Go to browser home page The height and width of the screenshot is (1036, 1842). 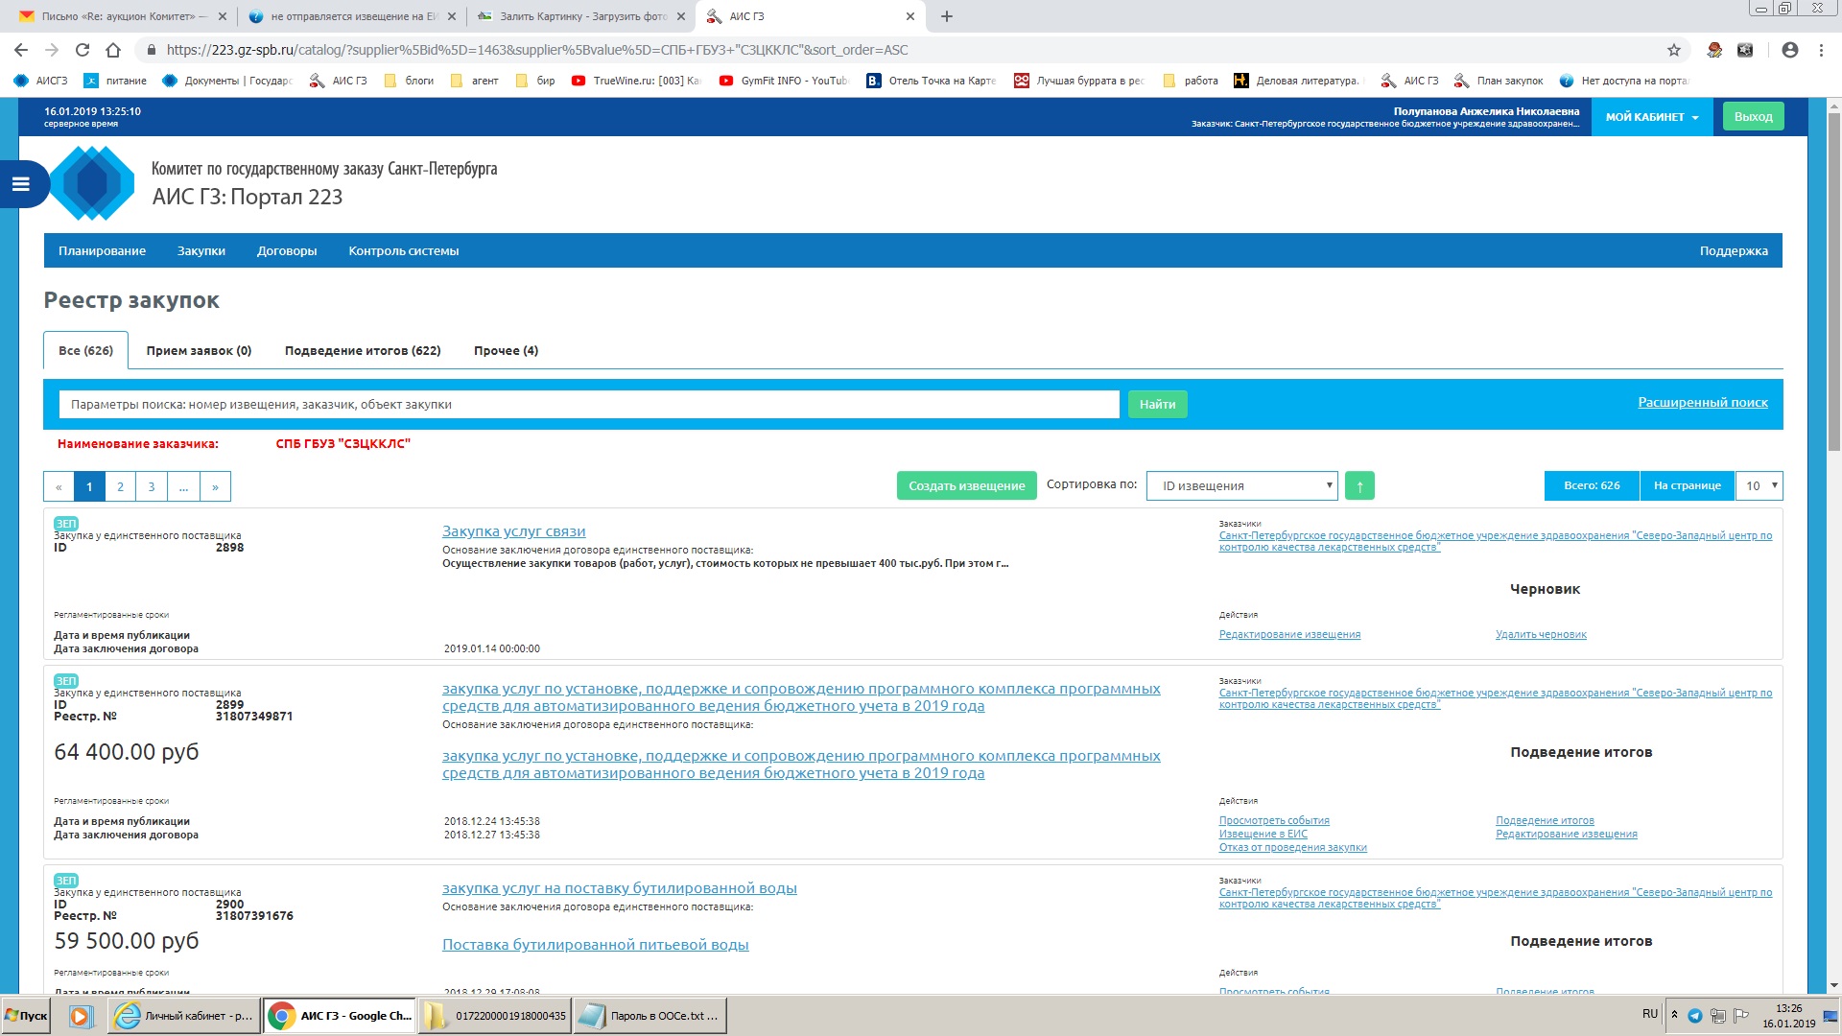coord(113,50)
